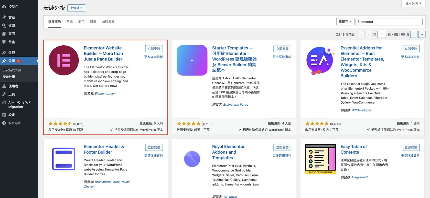Screen dimensions: 430x198
Task: Open the 媒體 media icon
Action: 4,26
